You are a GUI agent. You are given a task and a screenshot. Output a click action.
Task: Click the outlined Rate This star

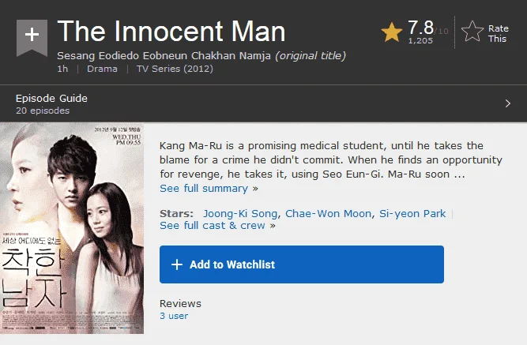pos(472,32)
